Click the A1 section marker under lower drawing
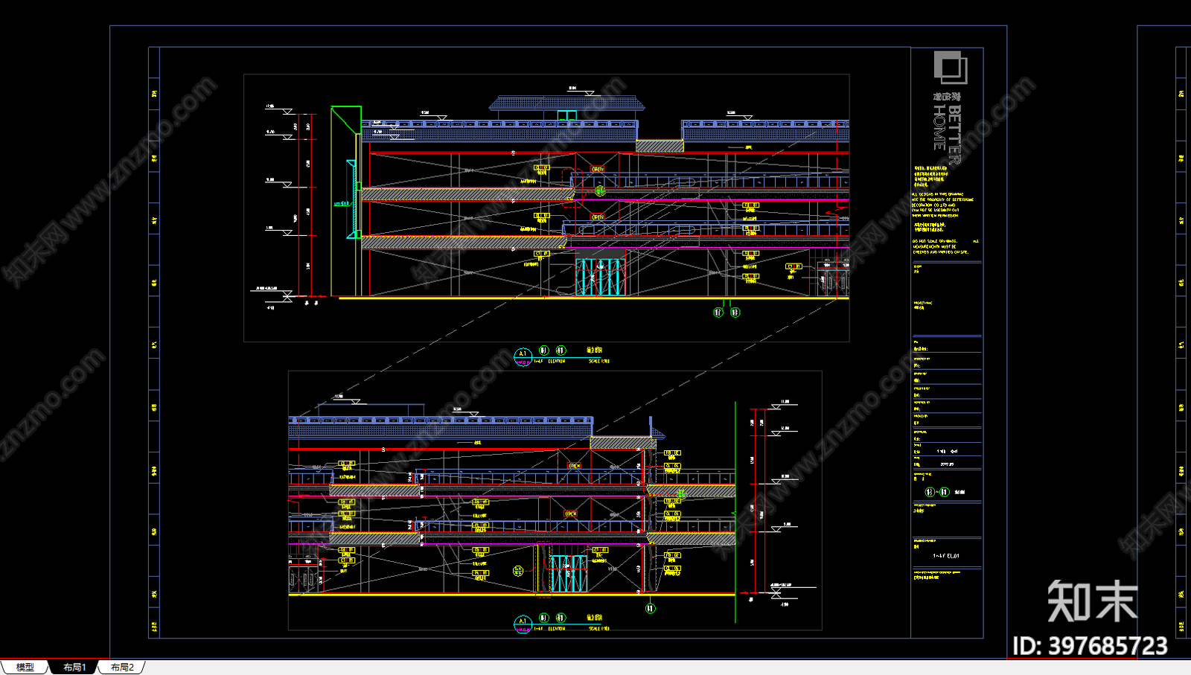The height and width of the screenshot is (675, 1191). [523, 624]
